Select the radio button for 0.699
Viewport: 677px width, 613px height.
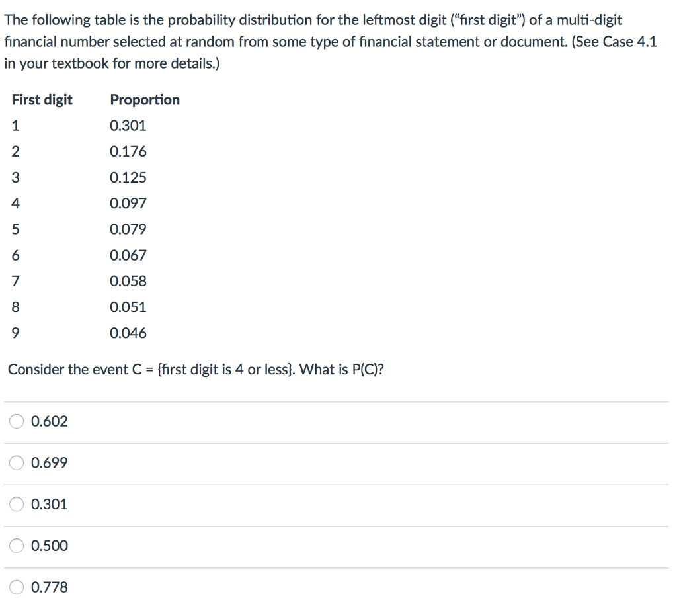coord(17,463)
